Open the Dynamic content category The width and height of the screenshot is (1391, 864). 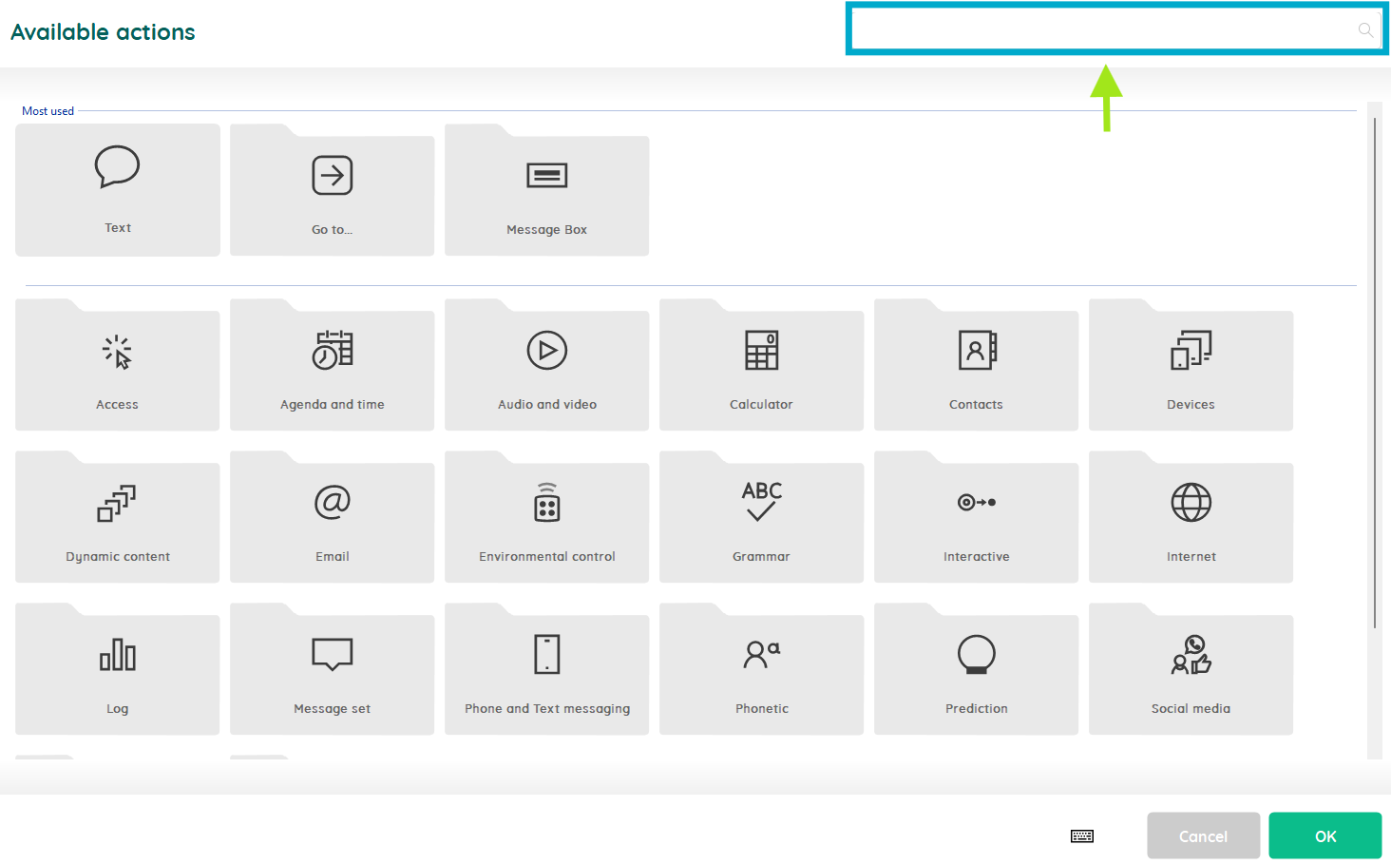click(x=117, y=518)
